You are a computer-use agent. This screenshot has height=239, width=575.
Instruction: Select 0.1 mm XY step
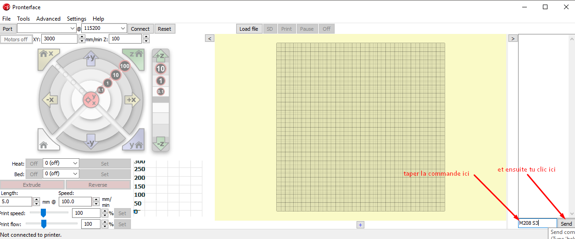point(100,90)
